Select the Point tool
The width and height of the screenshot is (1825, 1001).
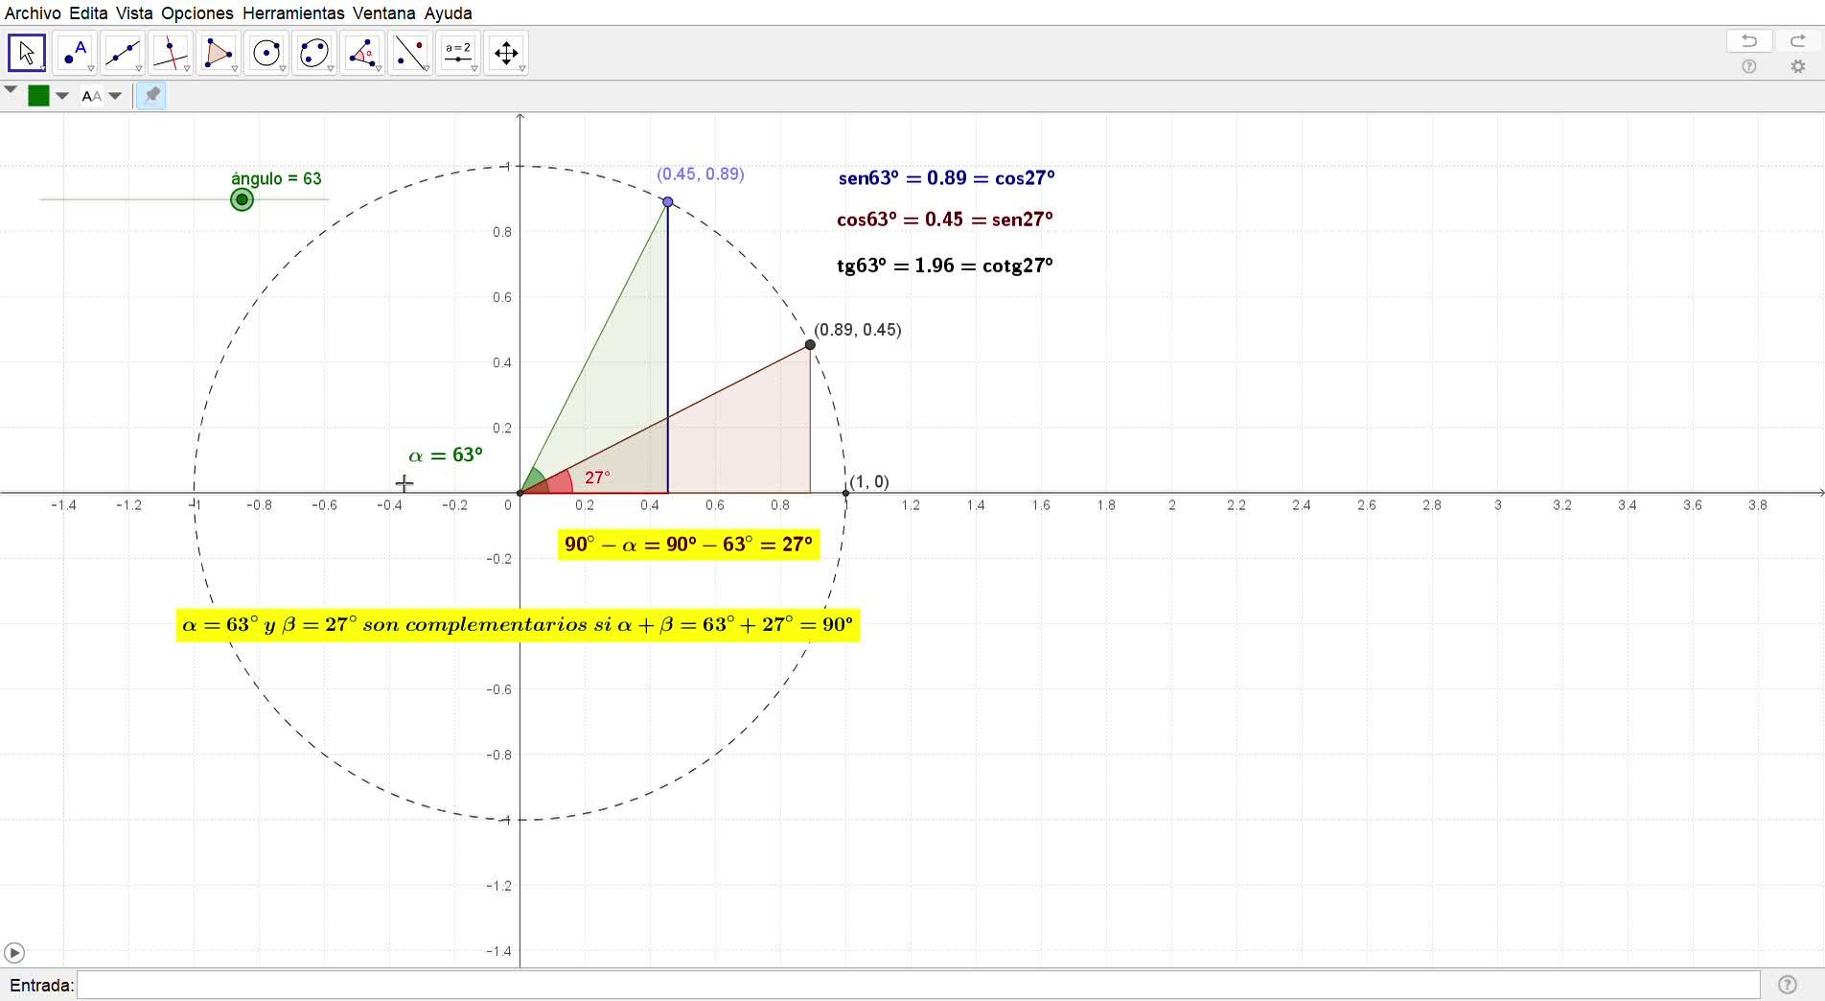75,54
